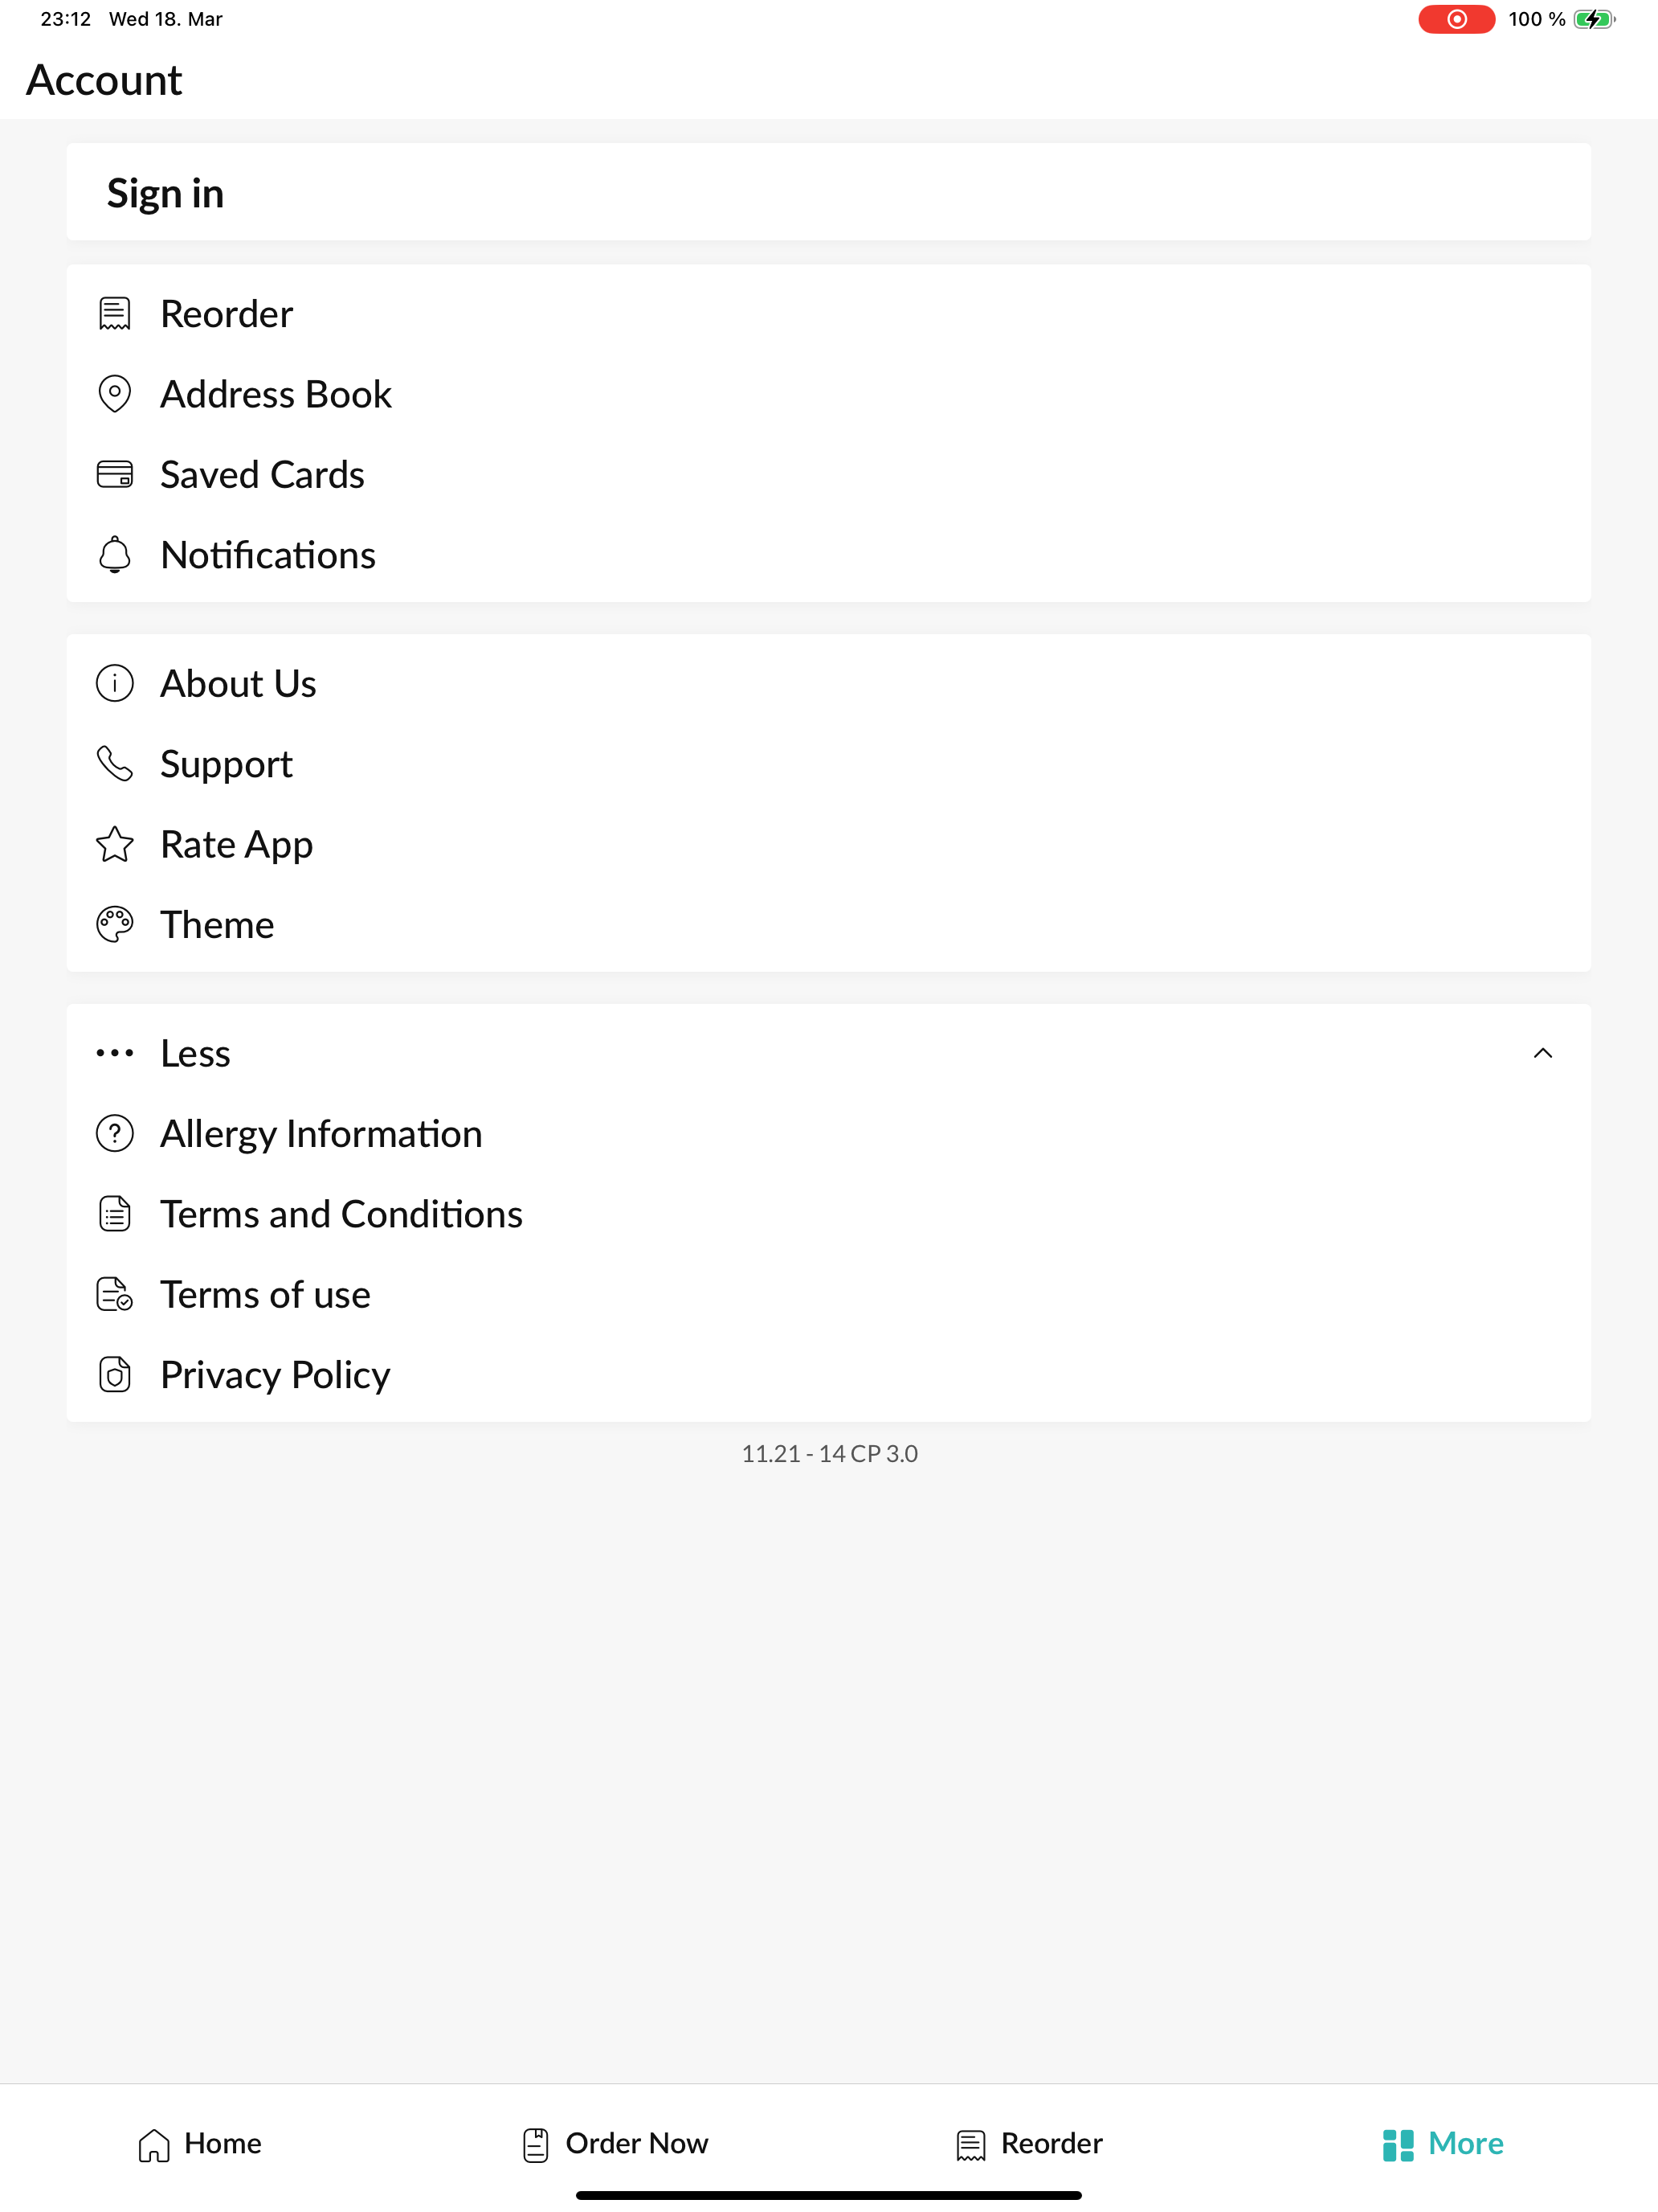Screen dimensions: 1658x2212
Task: Tap the Notifications bell icon
Action: (x=115, y=555)
